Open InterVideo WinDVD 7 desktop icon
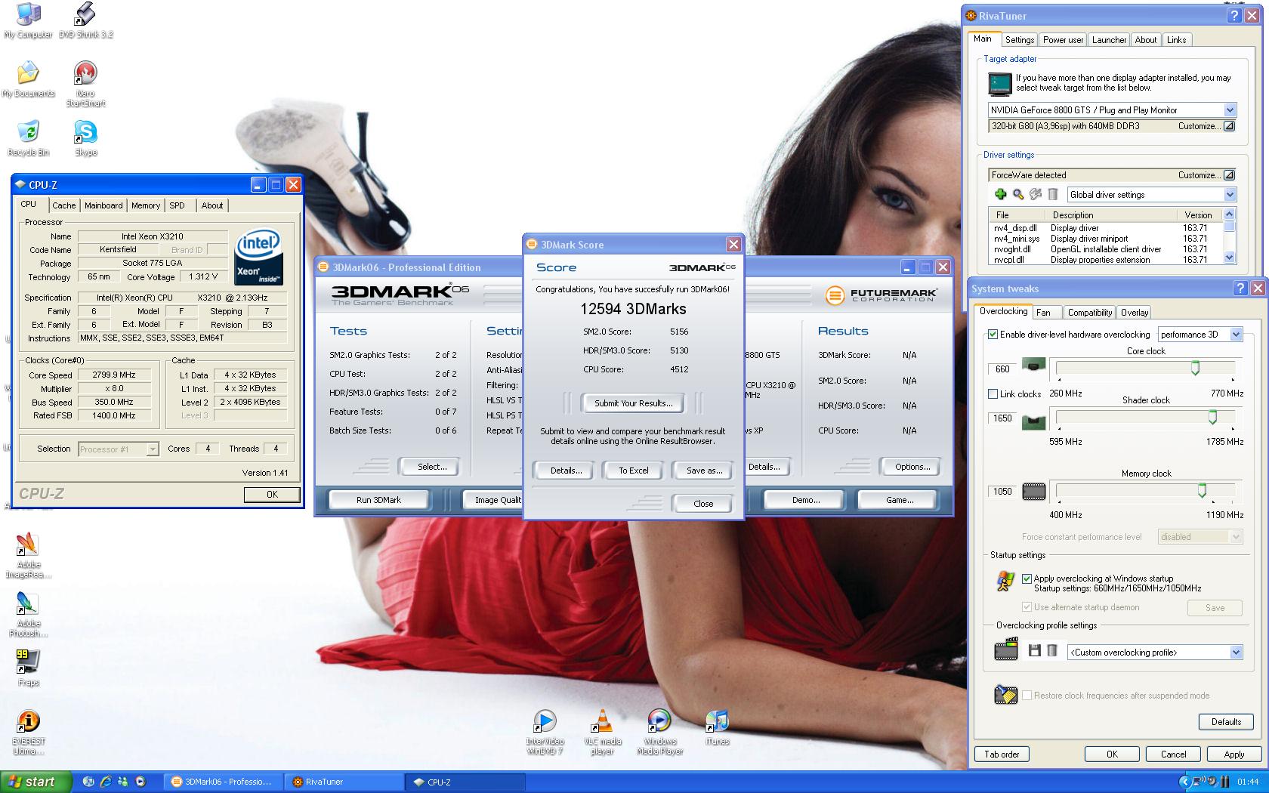 (x=545, y=732)
